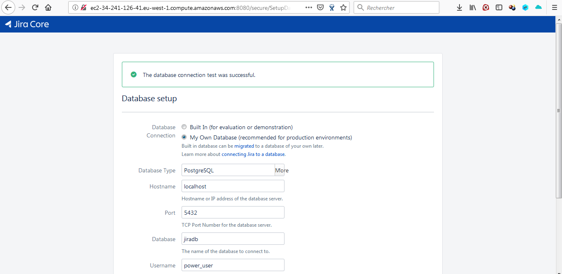562x274 pixels.
Task: Click the Jira Core logo
Action: coord(27,24)
